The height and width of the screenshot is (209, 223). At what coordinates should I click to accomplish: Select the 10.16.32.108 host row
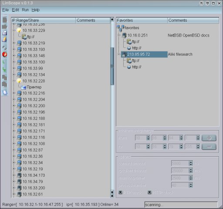(34, 144)
